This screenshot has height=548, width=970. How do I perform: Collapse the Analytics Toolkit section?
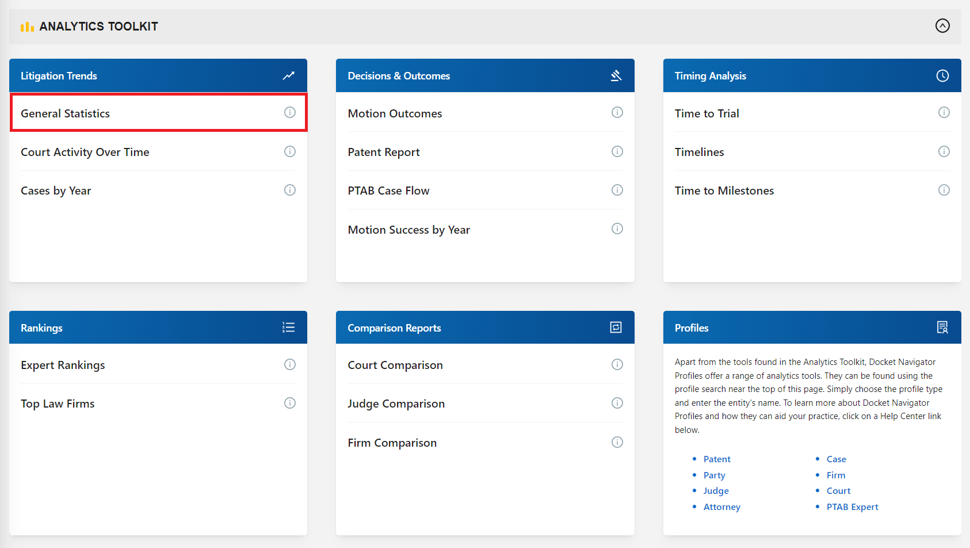[x=942, y=25]
